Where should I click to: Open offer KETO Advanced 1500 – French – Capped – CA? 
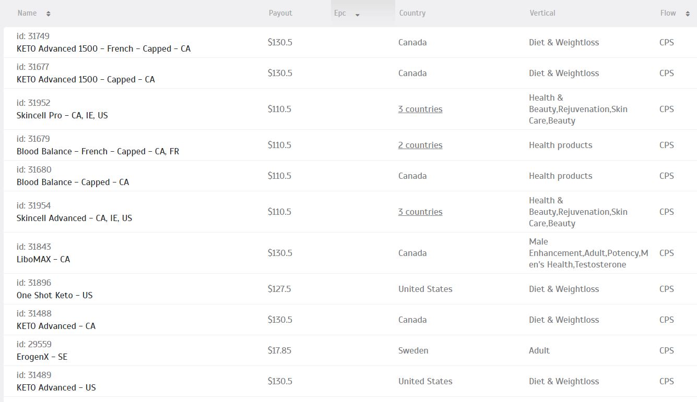103,48
